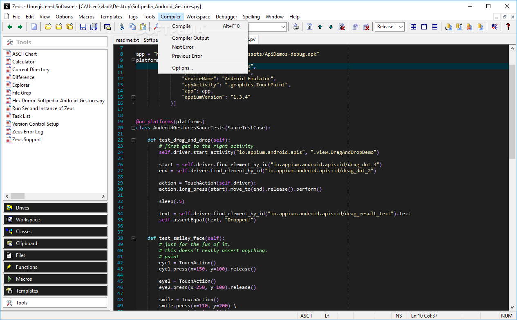The height and width of the screenshot is (320, 517).
Task: Open Calculator from the Tools list
Action: (x=23, y=62)
